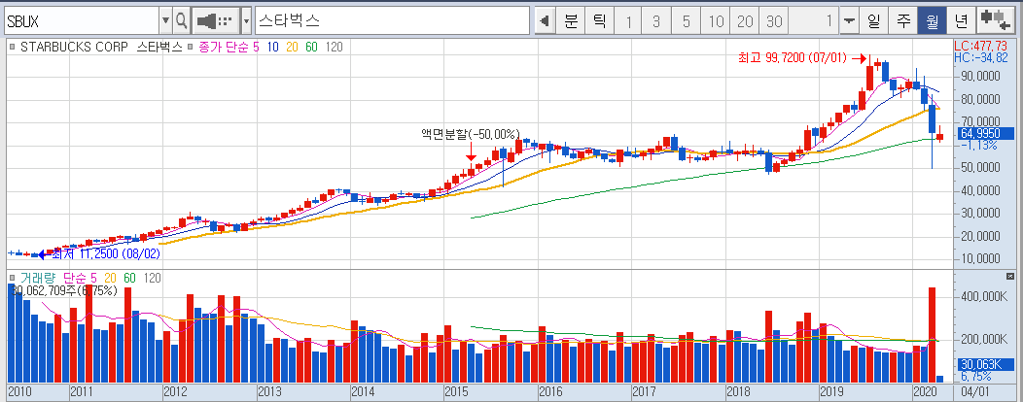Switch to 일 (daily) chart
This screenshot has height=402, width=1023.
click(x=873, y=20)
